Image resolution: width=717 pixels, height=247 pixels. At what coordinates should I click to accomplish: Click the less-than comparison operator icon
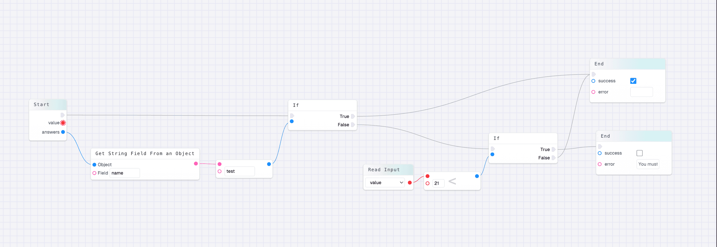(x=452, y=181)
